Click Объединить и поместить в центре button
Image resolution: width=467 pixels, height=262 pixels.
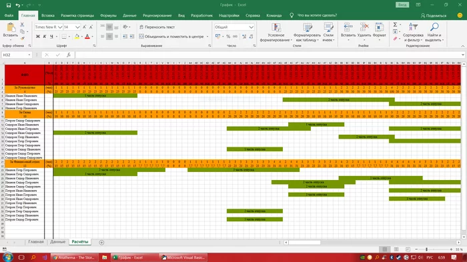[x=171, y=37]
